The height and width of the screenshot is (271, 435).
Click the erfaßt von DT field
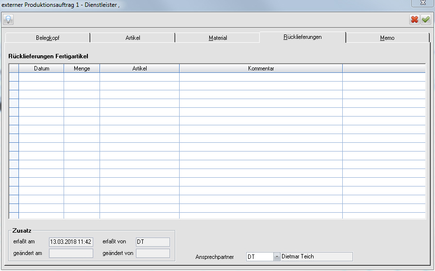[x=153, y=242]
